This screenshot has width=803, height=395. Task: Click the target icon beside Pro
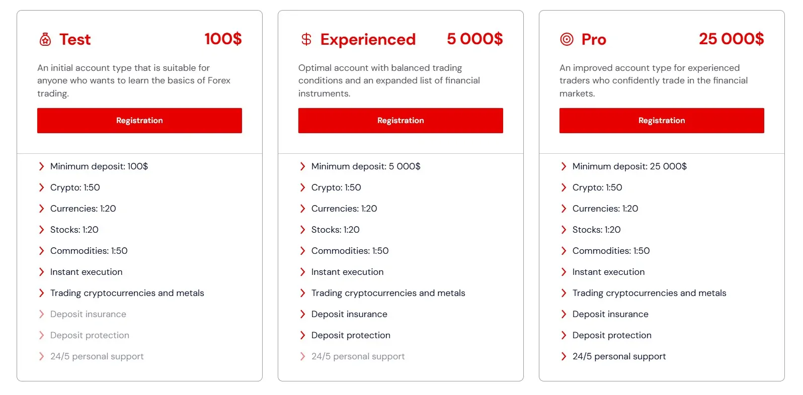point(567,39)
